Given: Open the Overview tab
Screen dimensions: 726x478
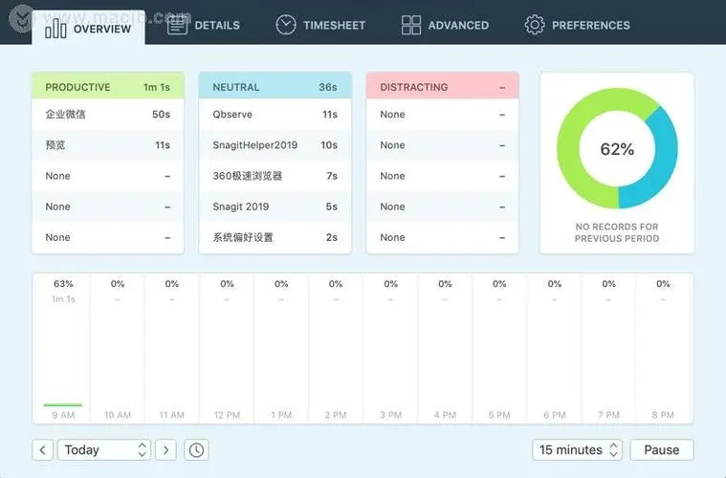Looking at the screenshot, I should (x=88, y=28).
